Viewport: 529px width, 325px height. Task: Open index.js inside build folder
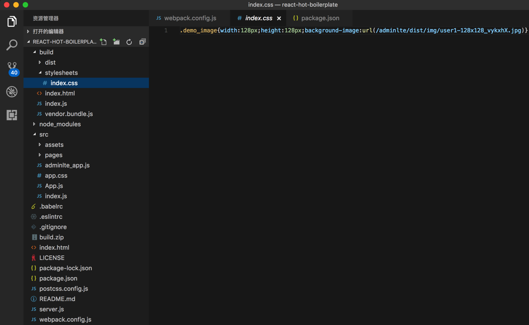pos(86,103)
